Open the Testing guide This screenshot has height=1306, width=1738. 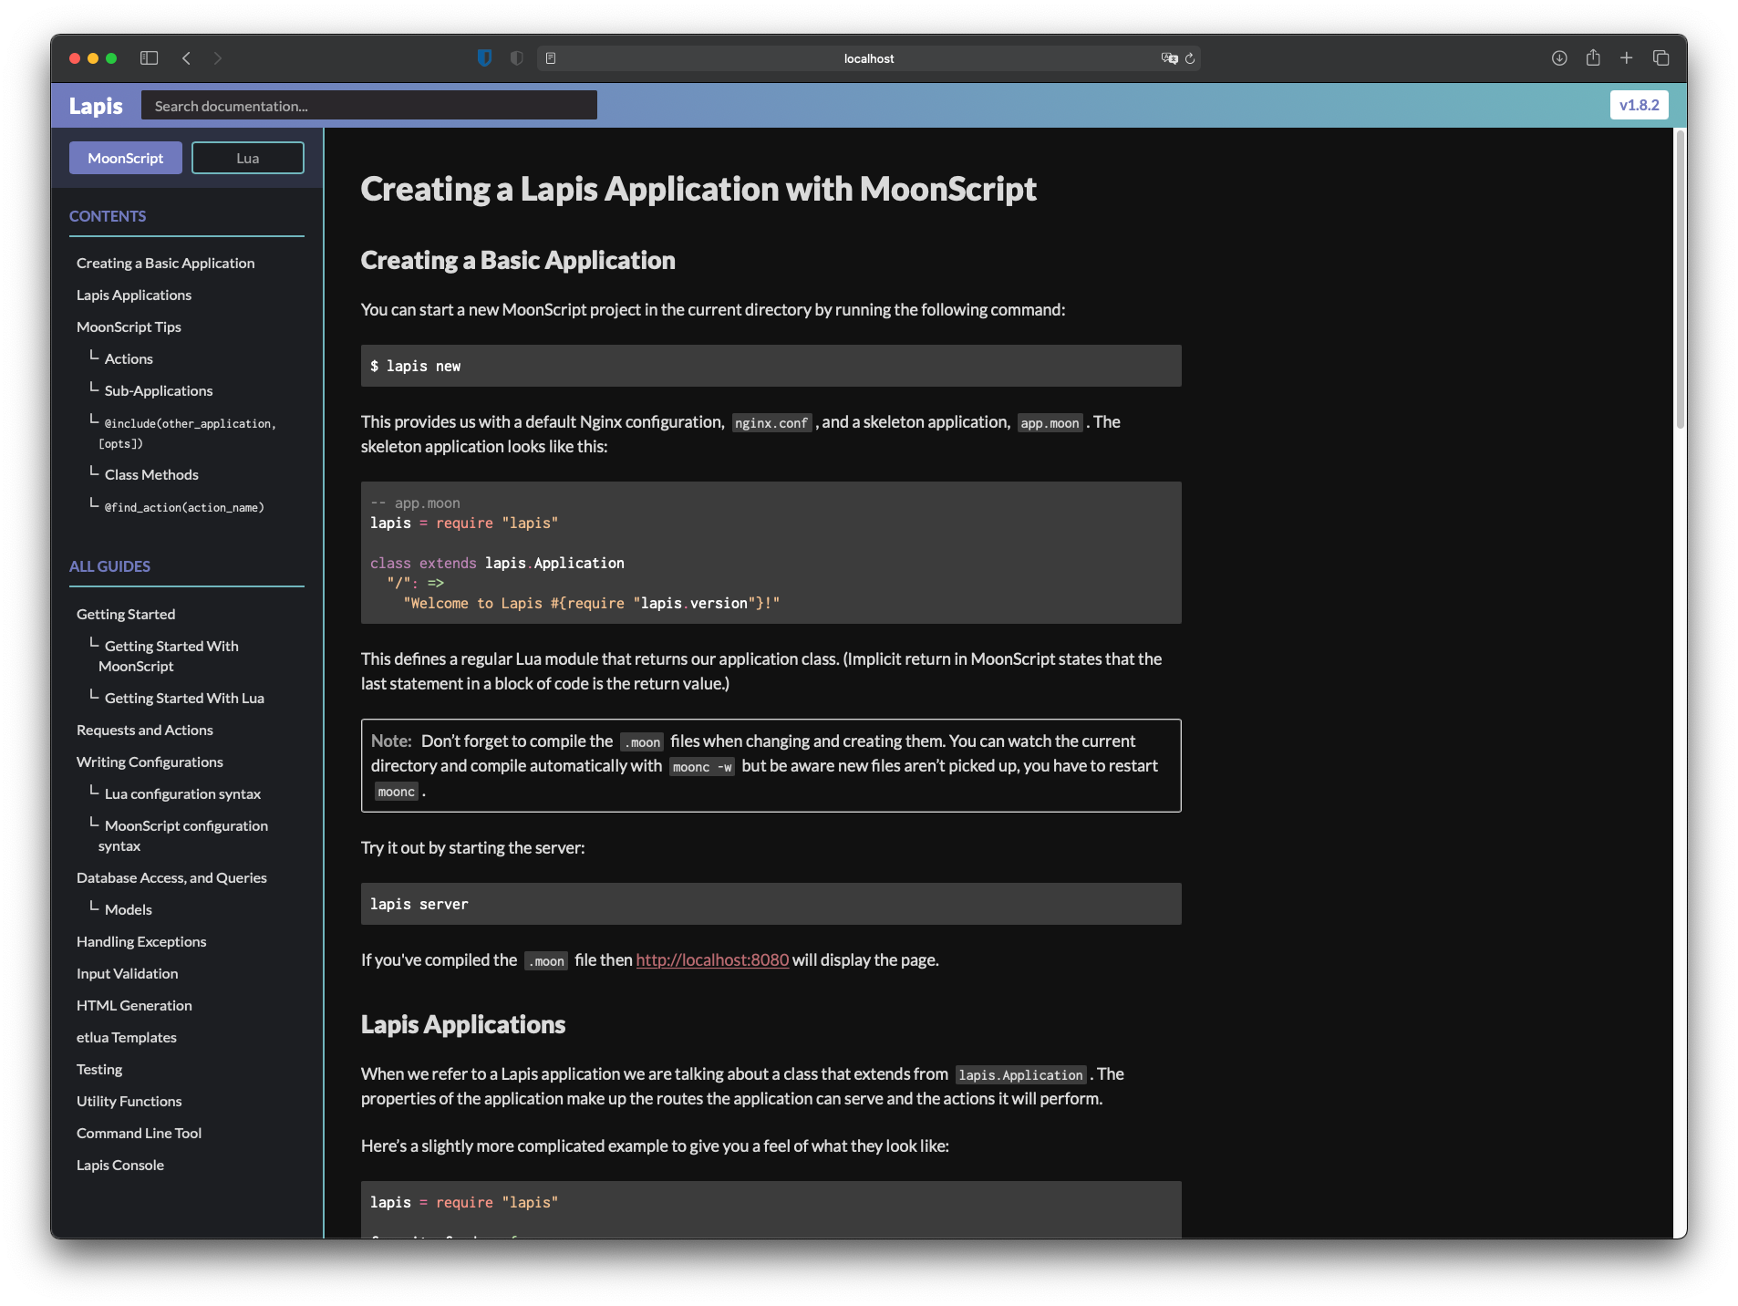click(x=99, y=1069)
